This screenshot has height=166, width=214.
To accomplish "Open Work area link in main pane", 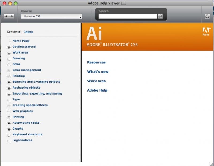I will click(96, 81).
